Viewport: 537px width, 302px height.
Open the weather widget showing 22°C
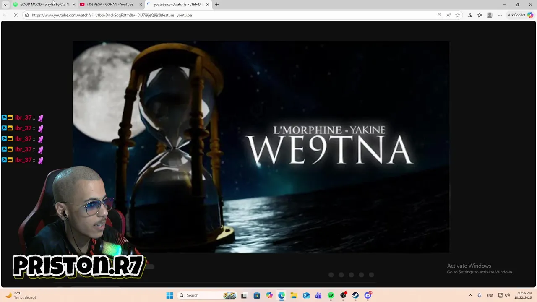(x=21, y=295)
